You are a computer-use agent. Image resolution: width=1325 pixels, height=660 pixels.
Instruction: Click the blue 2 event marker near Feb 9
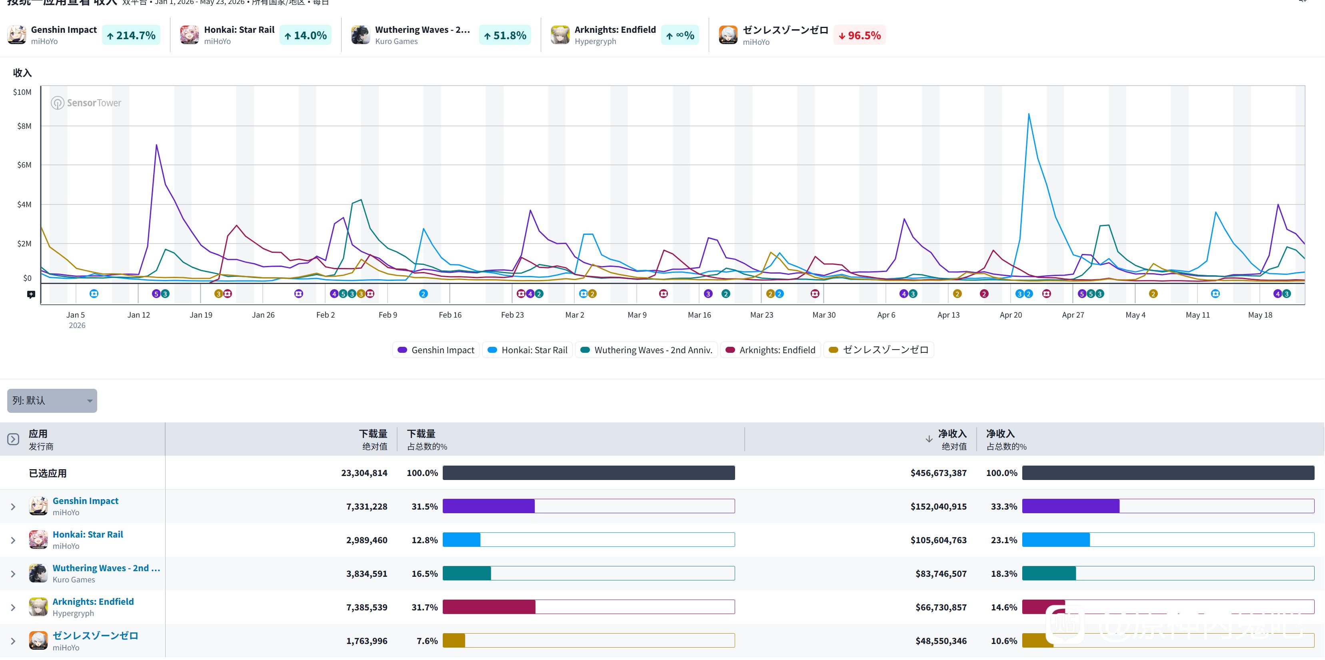423,294
